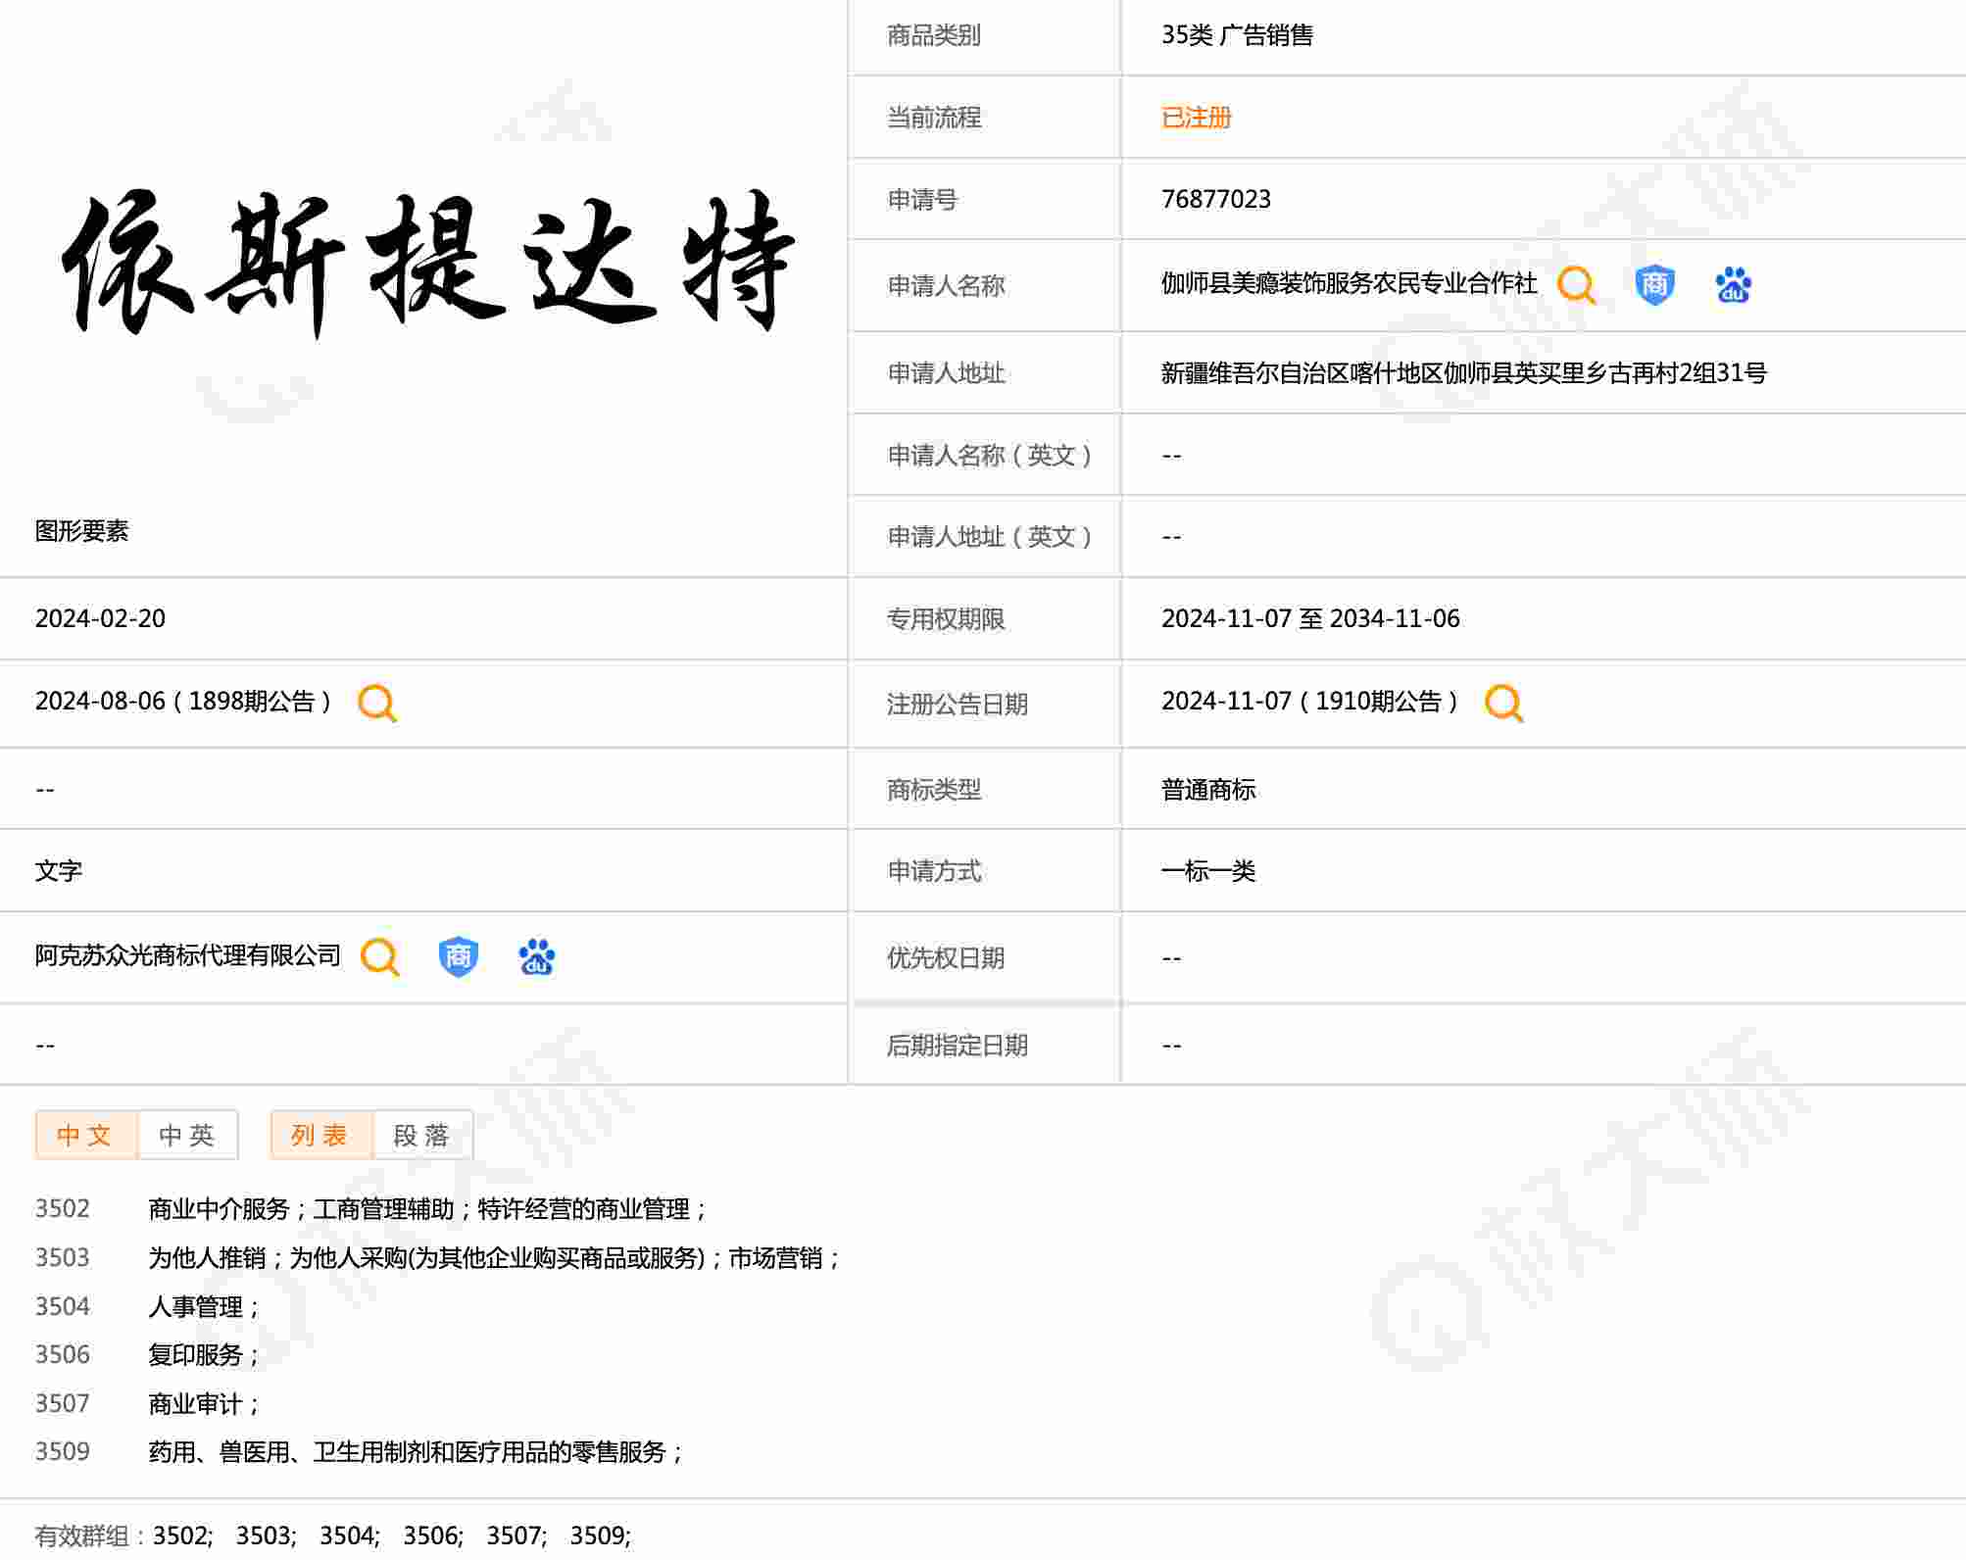Click the search icon beside applicant name 伽师县美瘾装饰服务农民专业合作社
This screenshot has width=1966, height=1560.
[x=1576, y=285]
